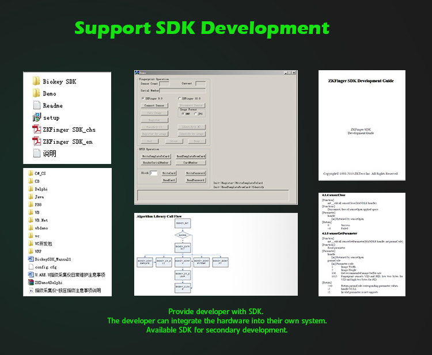Screen dimensions: 432x355
Task: Click the Demo window title bar icon
Action: tap(137, 72)
